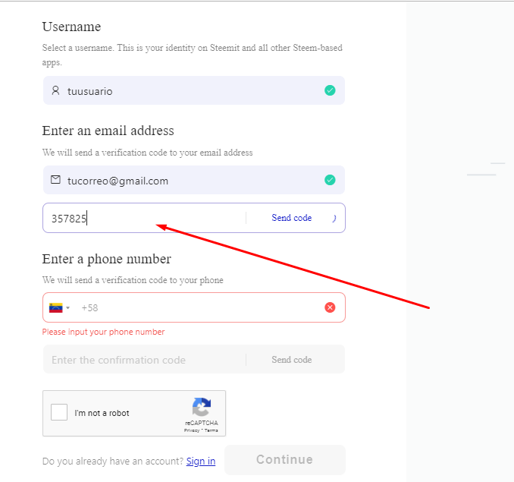514x482 pixels.
Task: Open the reCAPTCHA Privacy link
Action: [x=192, y=430]
